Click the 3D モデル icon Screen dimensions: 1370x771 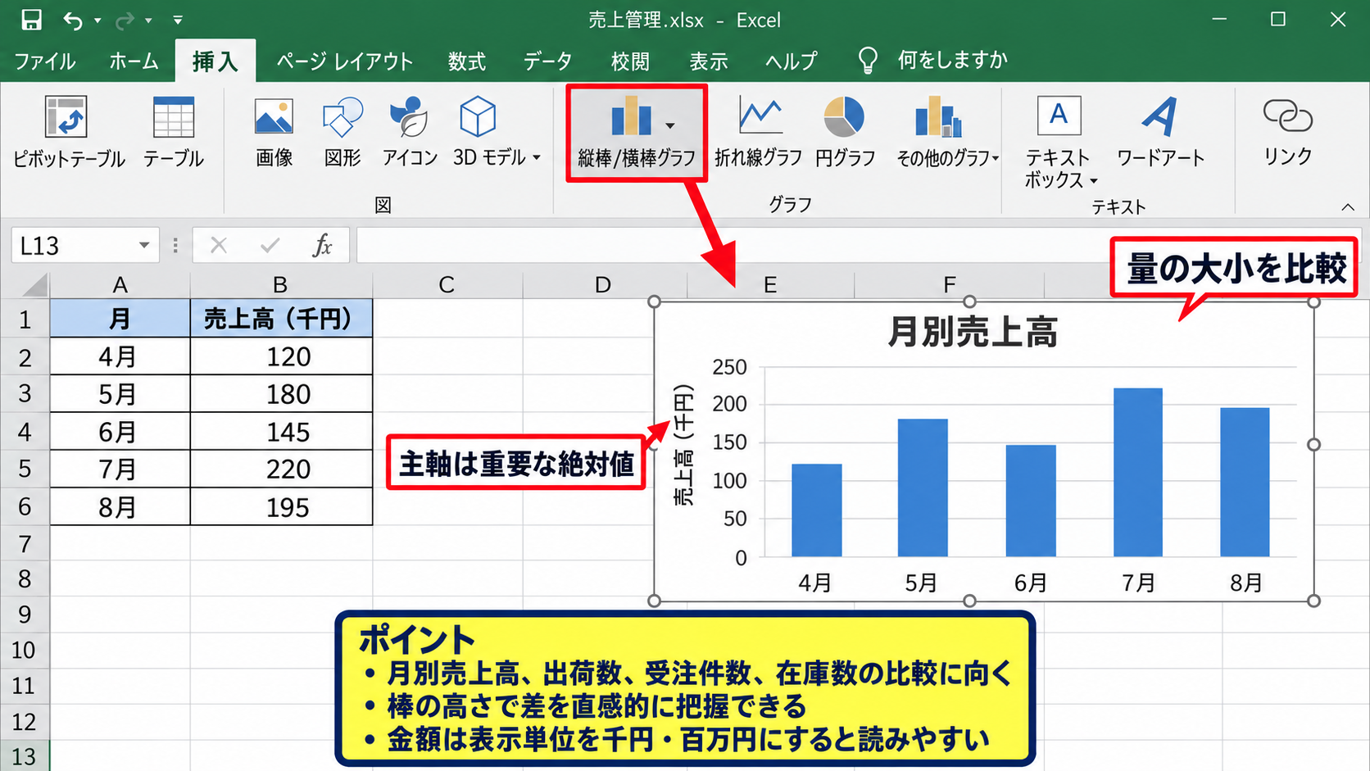[478, 116]
